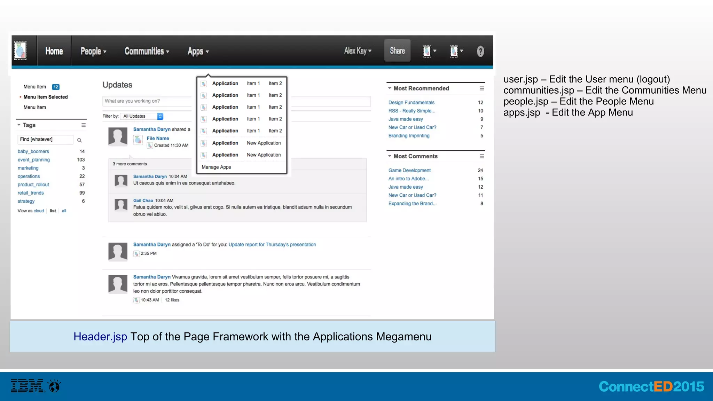This screenshot has width=713, height=401.
Task: Open the Tags panel menu icon
Action: click(84, 125)
